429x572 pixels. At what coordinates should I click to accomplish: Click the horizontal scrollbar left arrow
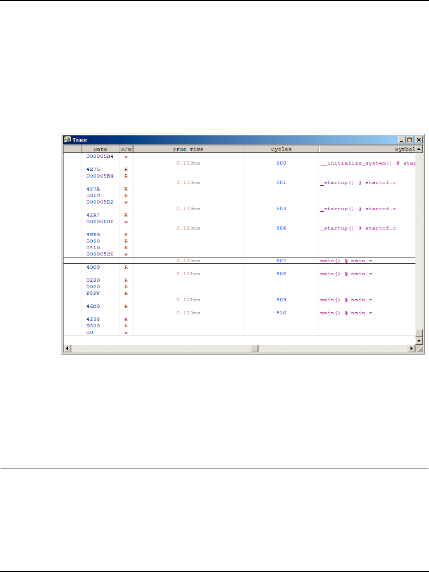67,348
